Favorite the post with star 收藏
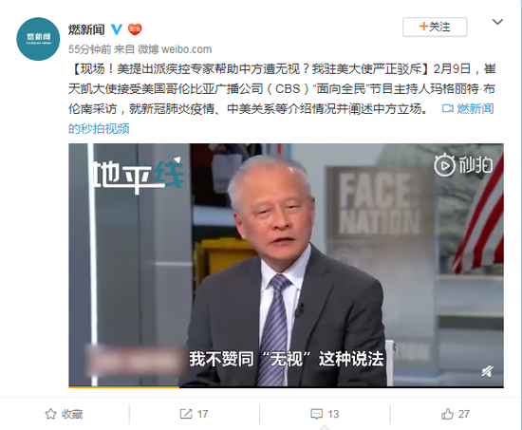Image resolution: width=522 pixels, height=430 pixels. 64,414
